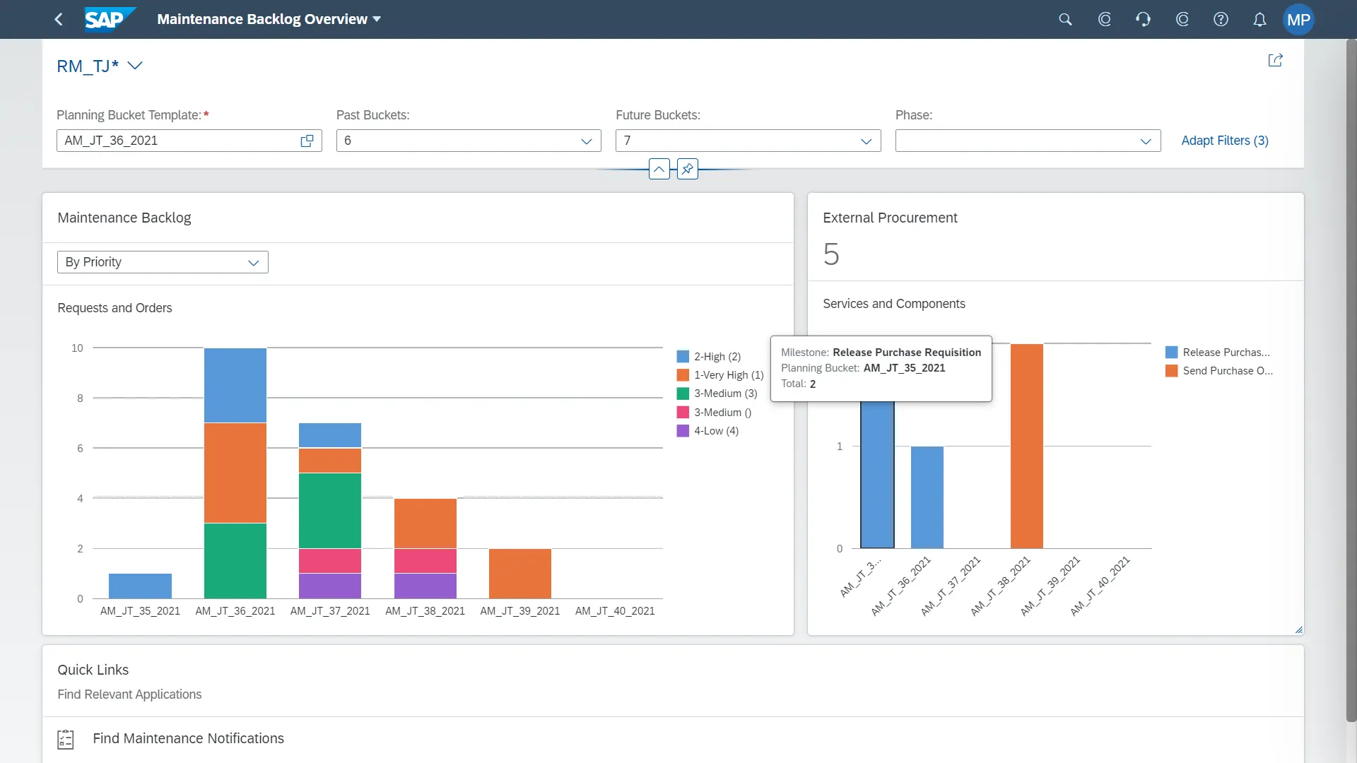Screen dimensions: 1357x763
Task: Open the RM_TJ variant selector
Action: click(135, 66)
